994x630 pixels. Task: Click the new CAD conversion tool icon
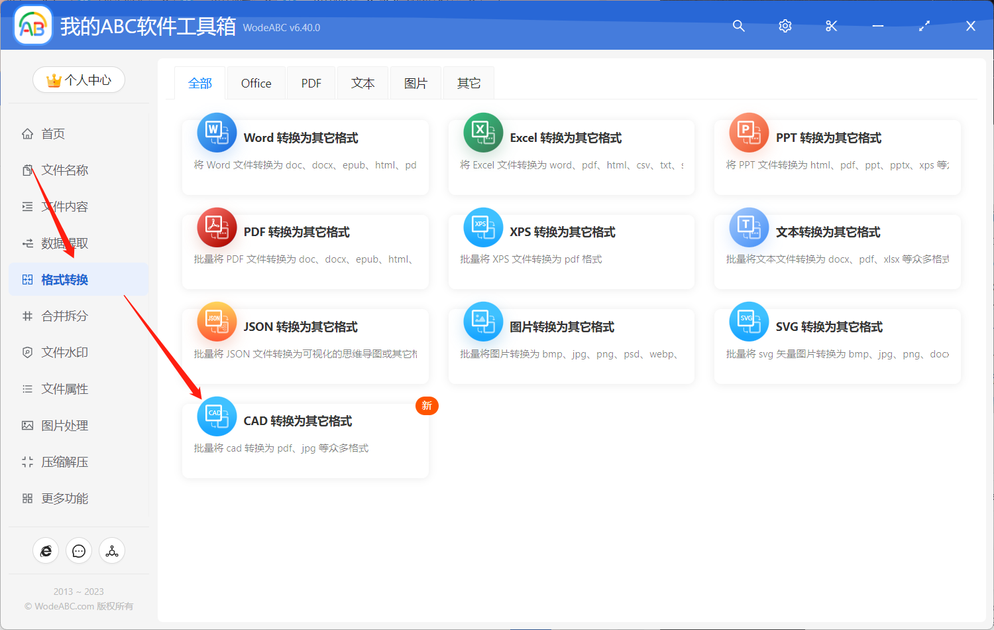[217, 416]
